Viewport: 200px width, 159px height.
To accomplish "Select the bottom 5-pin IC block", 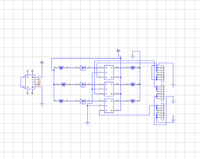I will [x=109, y=106].
